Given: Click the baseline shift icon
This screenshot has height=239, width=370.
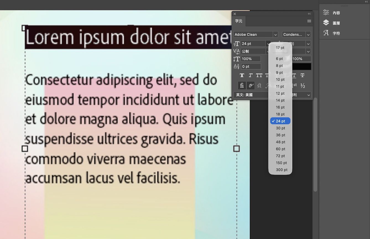Looking at the screenshot, I should click(x=236, y=66).
